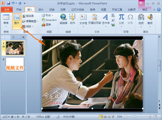Screen dimensions: 162x120
Task: Insert clip art with 剪贴画
Action: coord(28,16)
